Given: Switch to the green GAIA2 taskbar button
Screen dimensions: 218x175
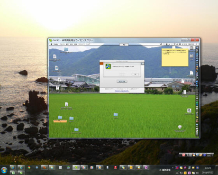Looking at the screenshot, I should pyautogui.click(x=76, y=167).
